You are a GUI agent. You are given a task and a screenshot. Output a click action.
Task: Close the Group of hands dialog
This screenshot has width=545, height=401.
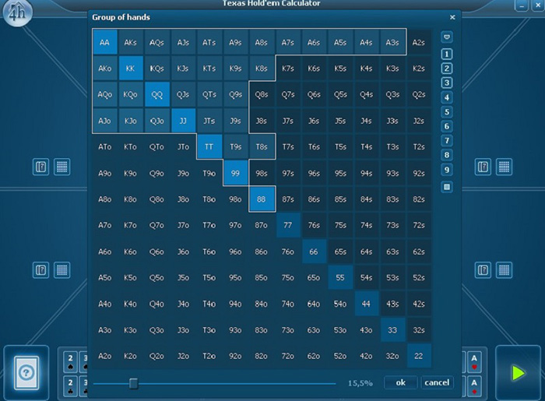pyautogui.click(x=452, y=17)
